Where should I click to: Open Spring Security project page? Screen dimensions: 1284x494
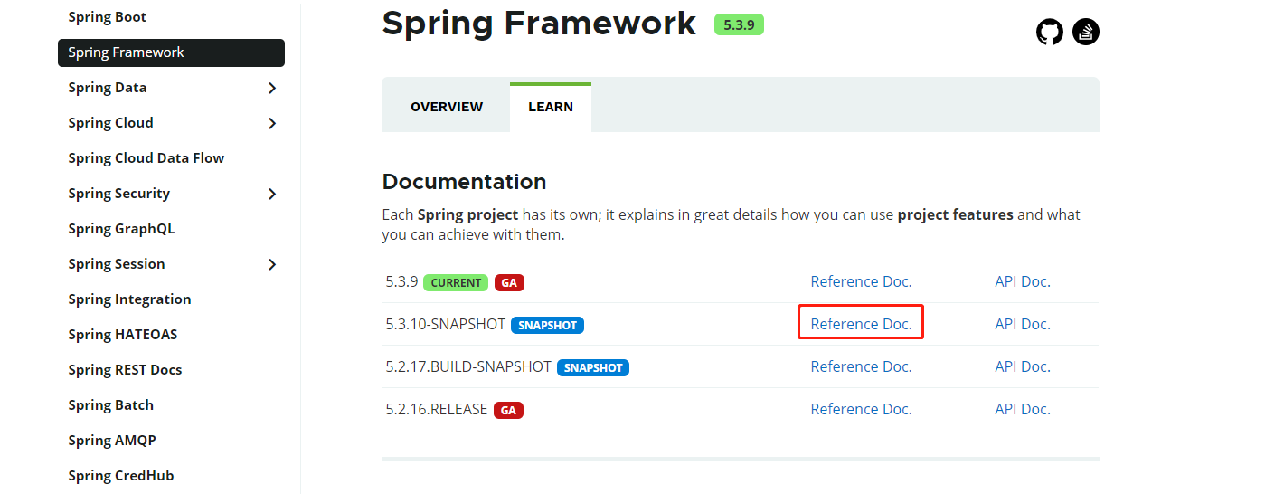pyautogui.click(x=118, y=194)
